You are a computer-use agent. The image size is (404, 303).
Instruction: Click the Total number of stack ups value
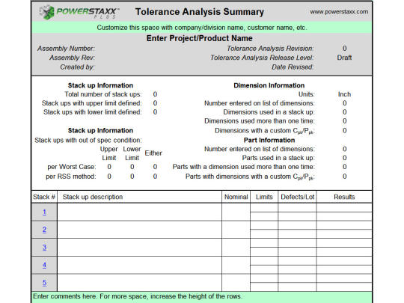(x=155, y=94)
